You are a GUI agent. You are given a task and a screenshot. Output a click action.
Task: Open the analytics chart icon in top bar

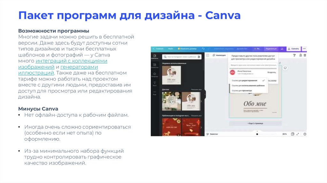pyautogui.click(x=282, y=49)
